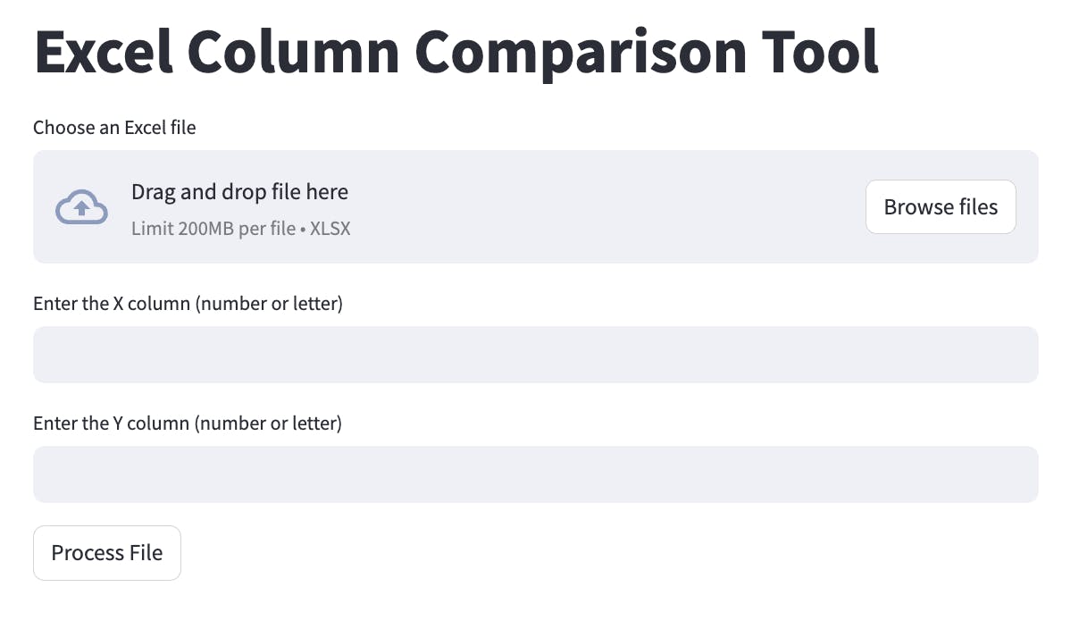Click empty space in the file drop zone
Viewport: 1079px width, 629px height.
[607, 207]
